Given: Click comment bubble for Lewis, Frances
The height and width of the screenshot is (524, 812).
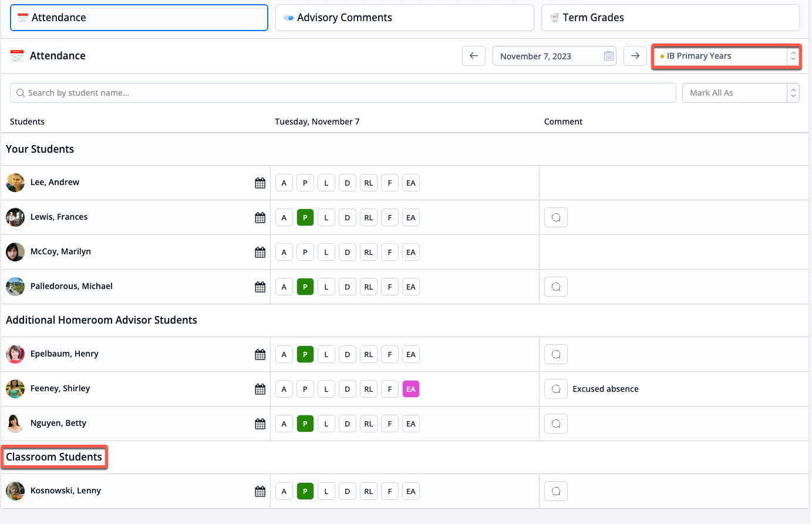Looking at the screenshot, I should (x=556, y=218).
